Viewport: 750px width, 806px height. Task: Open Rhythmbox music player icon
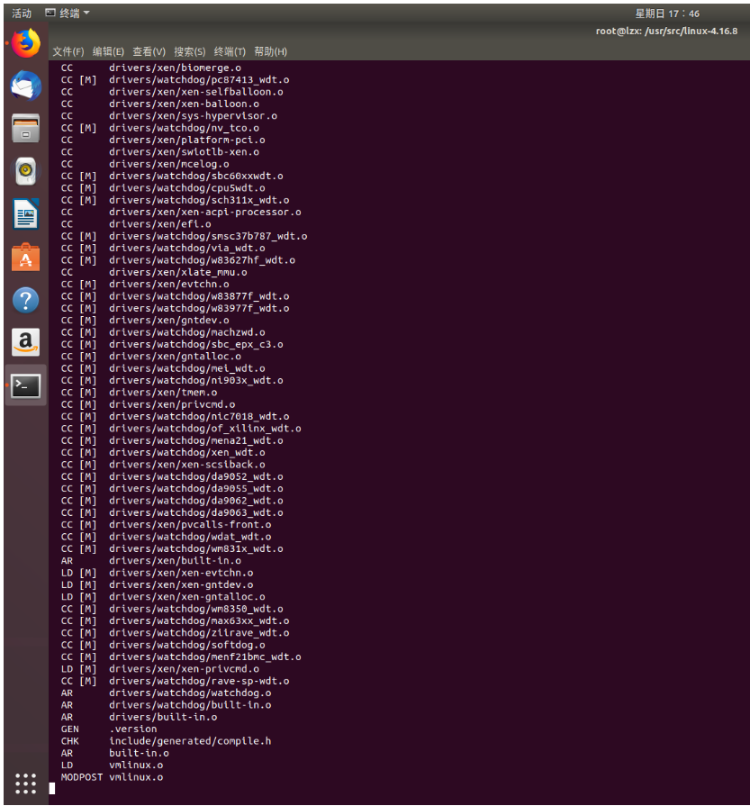(x=26, y=171)
